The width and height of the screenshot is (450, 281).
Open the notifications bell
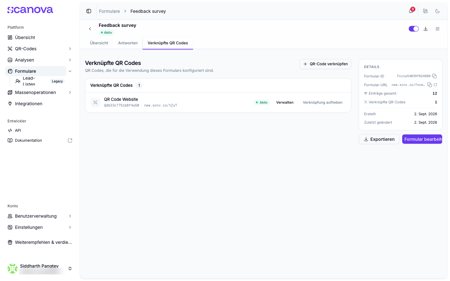pos(411,11)
